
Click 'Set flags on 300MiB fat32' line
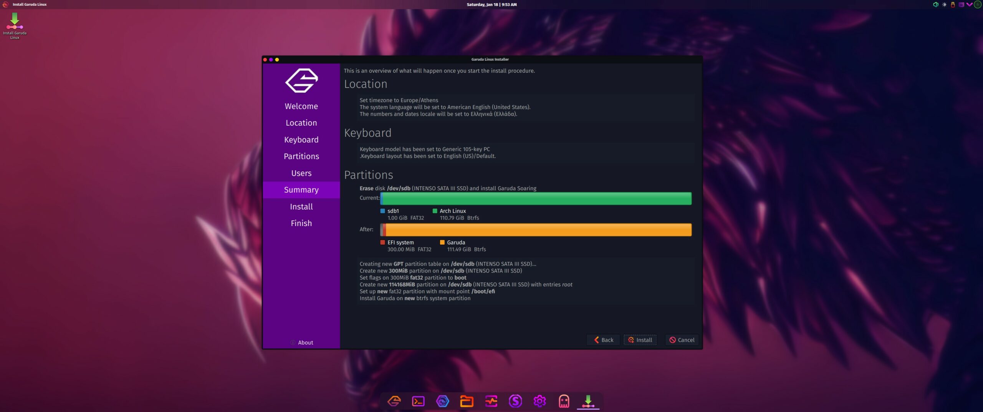pos(413,278)
